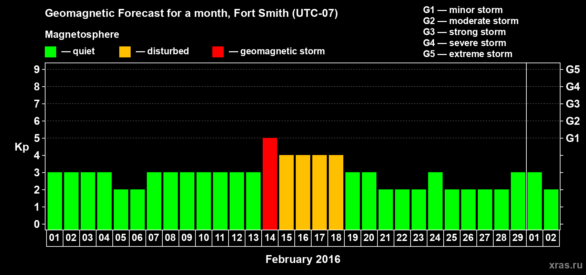Viewport: 586px width, 275px height.
Task: Click the date label 14 on axis
Action: click(270, 238)
